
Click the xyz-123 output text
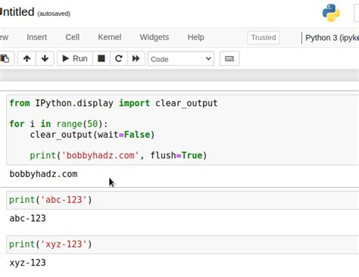point(27,263)
